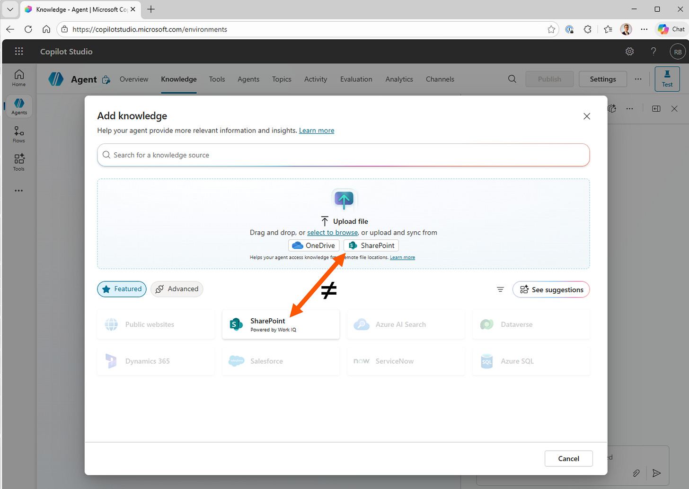Choose SharePoint Powered by Work IQ source

281,324
